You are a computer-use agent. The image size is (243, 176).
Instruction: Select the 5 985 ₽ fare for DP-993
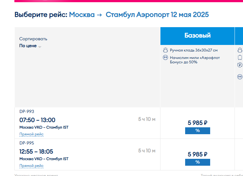[x=197, y=123]
